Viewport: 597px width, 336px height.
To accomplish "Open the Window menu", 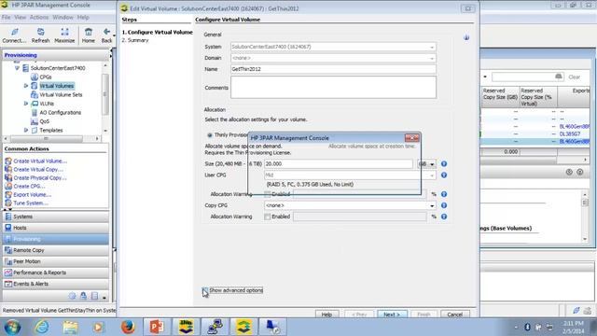I will click(62, 18).
